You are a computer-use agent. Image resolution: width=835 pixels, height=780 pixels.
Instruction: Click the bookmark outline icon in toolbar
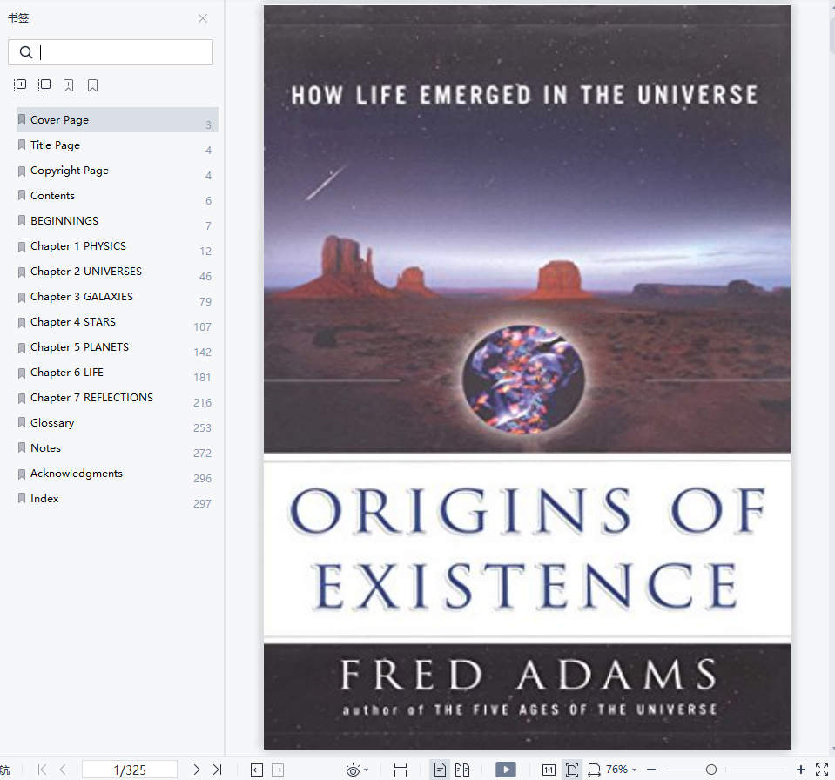(x=92, y=85)
